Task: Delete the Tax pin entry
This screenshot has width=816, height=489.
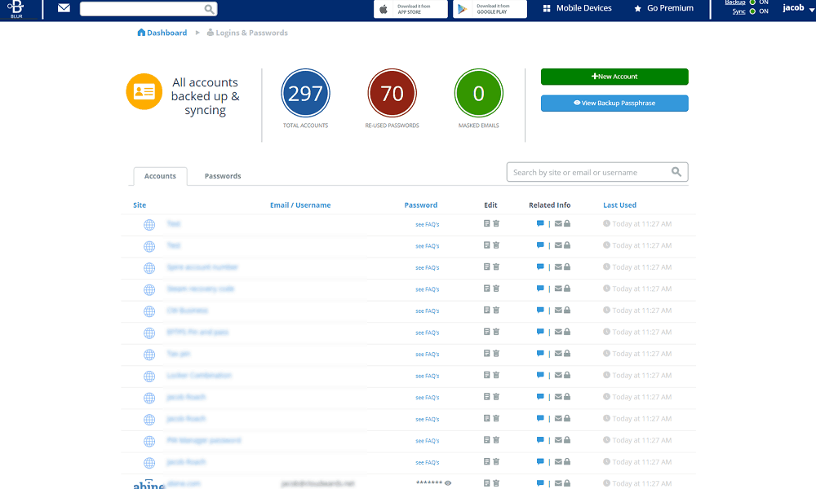Action: pyautogui.click(x=496, y=354)
